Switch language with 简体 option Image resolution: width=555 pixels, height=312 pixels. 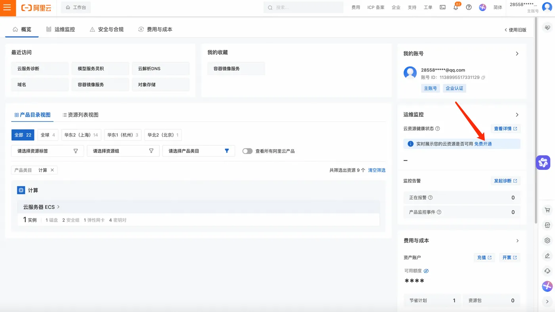click(498, 8)
